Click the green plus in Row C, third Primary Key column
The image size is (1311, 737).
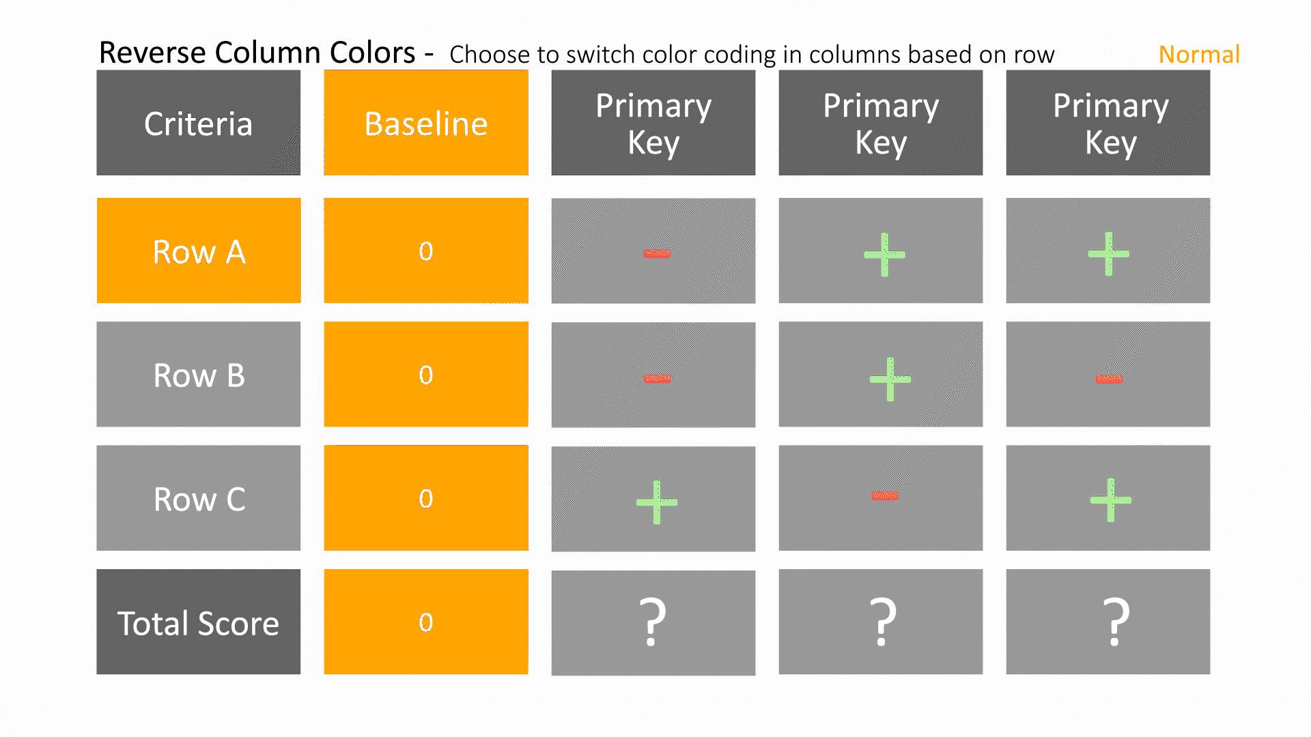[1111, 500]
